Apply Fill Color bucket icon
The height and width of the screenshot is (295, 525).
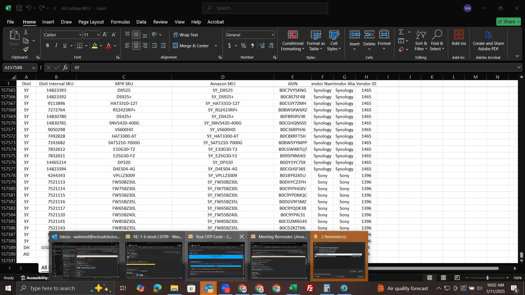click(x=95, y=46)
